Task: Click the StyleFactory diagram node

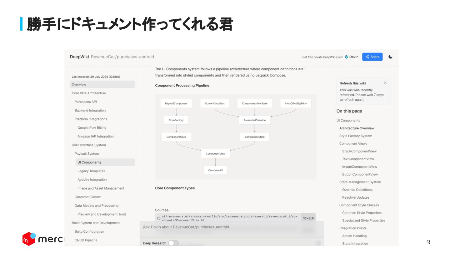Action: [176, 120]
